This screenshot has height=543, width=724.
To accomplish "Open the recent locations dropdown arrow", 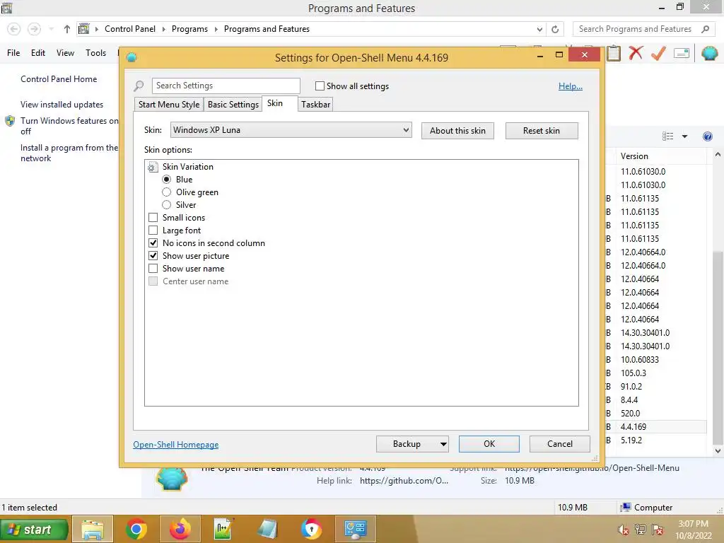I will point(51,29).
